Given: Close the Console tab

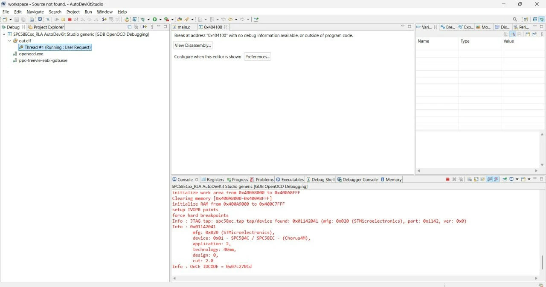Looking at the screenshot, I should [197, 179].
